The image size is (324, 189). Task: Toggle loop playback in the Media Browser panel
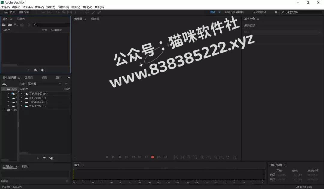coord(44,158)
